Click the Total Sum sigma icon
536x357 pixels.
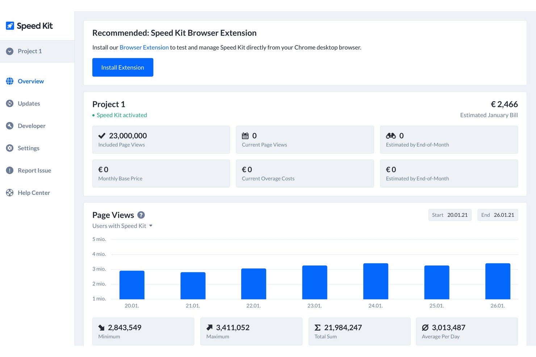point(318,328)
